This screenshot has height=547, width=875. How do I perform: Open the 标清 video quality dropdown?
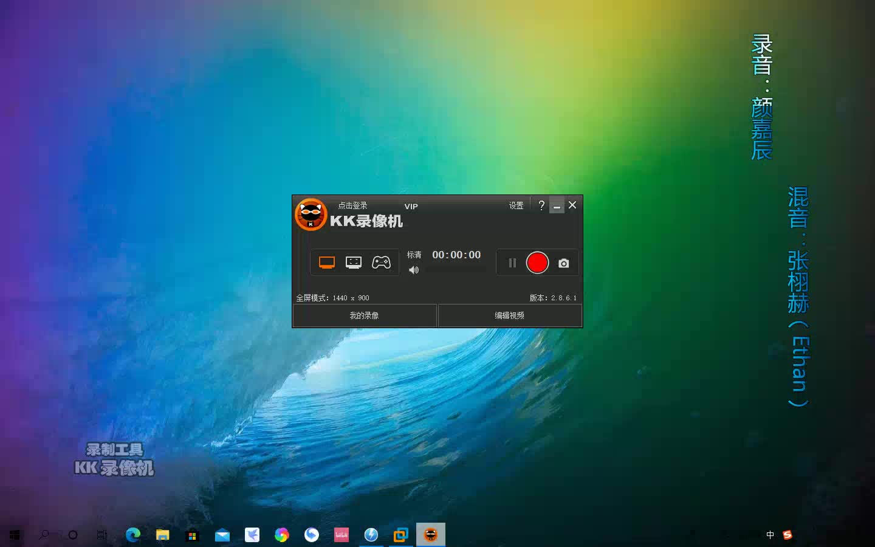point(414,254)
